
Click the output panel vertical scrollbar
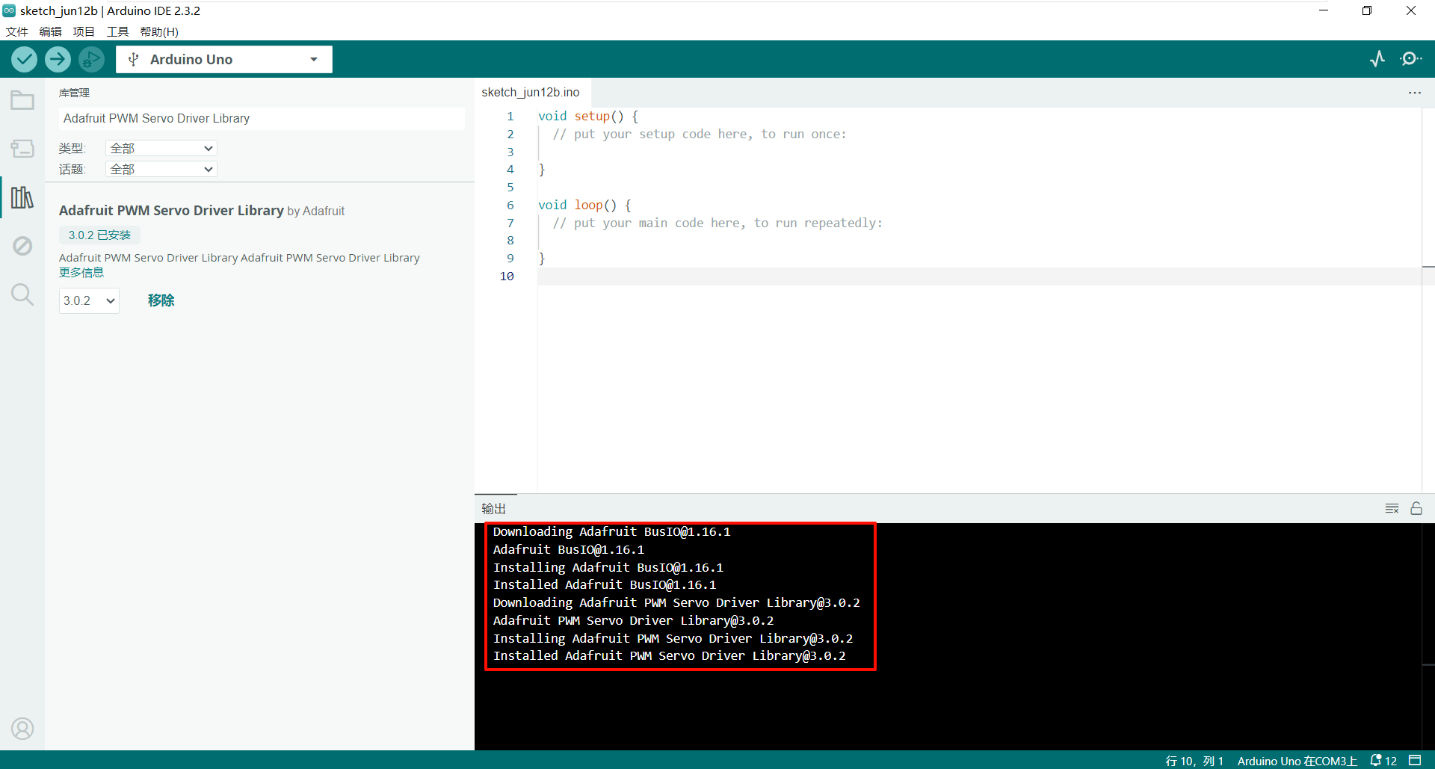pos(1428,635)
